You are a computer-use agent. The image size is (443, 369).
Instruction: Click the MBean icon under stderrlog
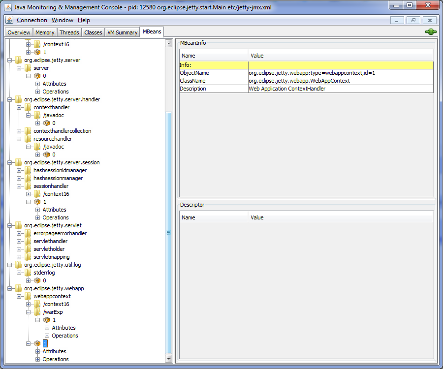[x=37, y=280]
